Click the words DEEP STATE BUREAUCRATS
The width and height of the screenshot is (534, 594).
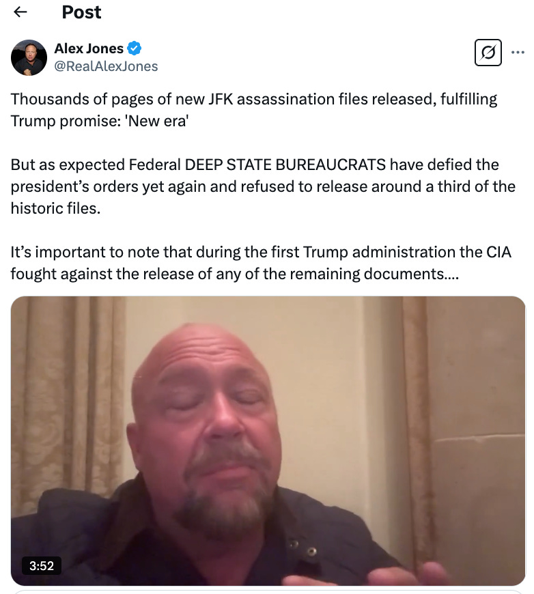[285, 165]
